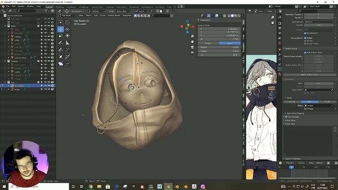Open the Render properties tab
The width and height of the screenshot is (338, 190).
click(x=280, y=23)
